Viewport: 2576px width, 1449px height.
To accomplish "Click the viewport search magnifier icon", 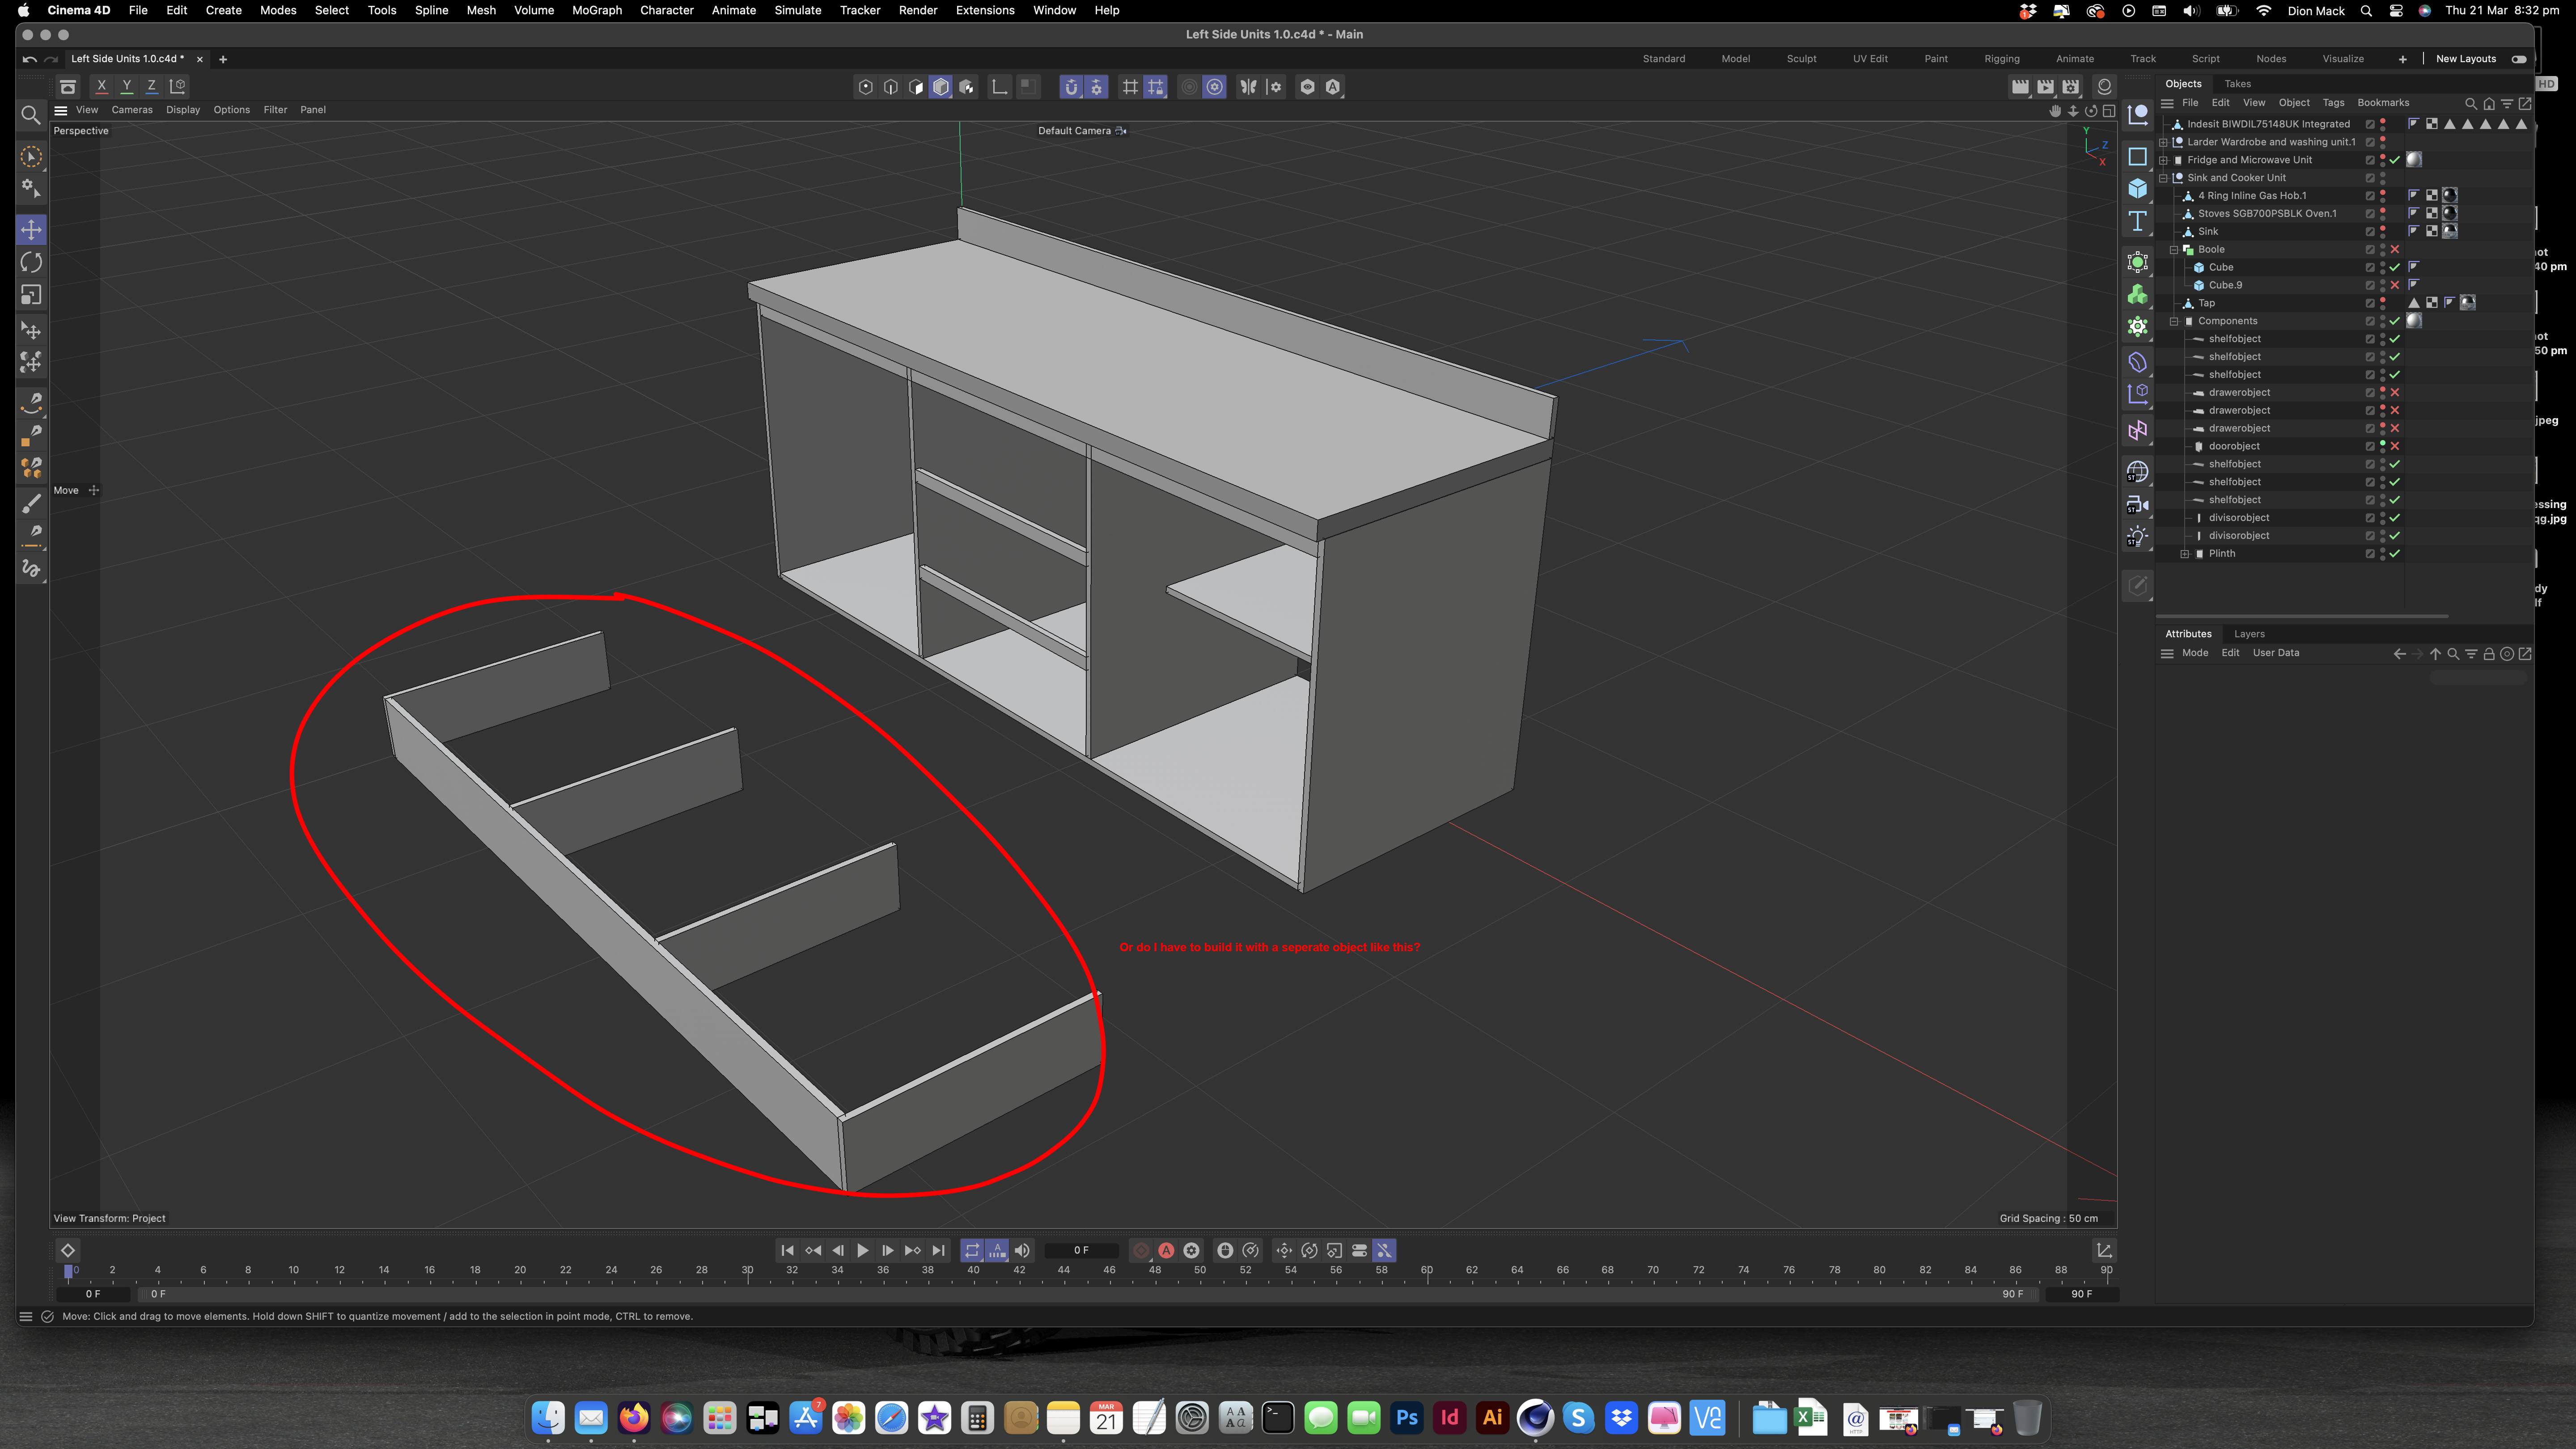I will pyautogui.click(x=31, y=115).
